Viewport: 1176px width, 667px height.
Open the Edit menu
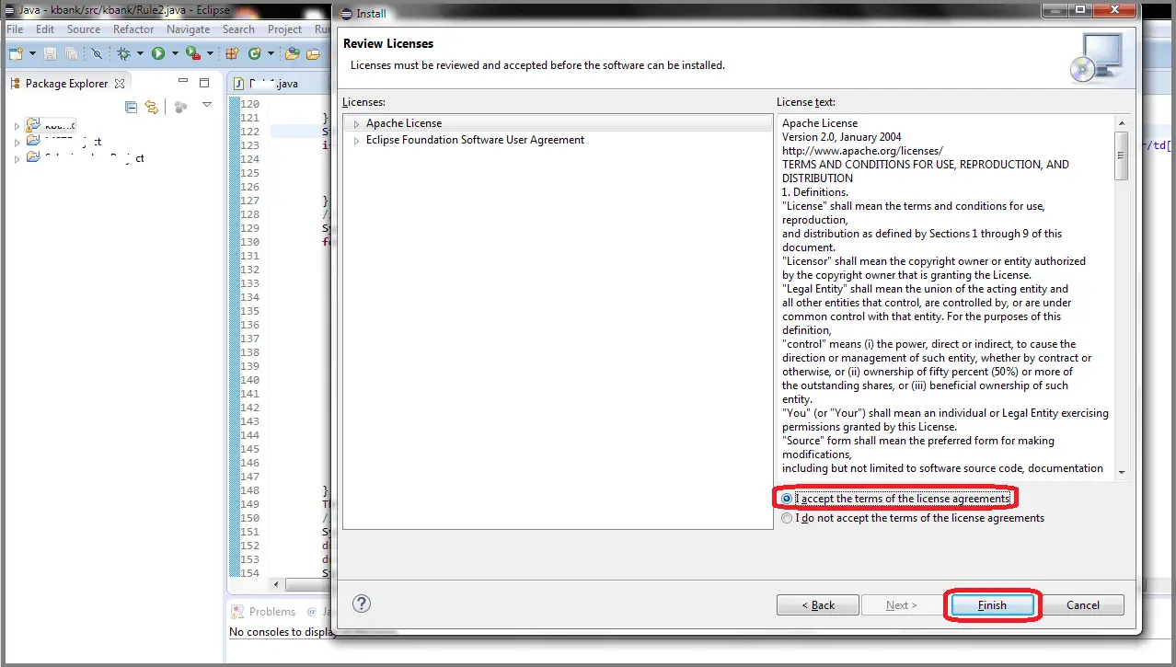tap(45, 29)
